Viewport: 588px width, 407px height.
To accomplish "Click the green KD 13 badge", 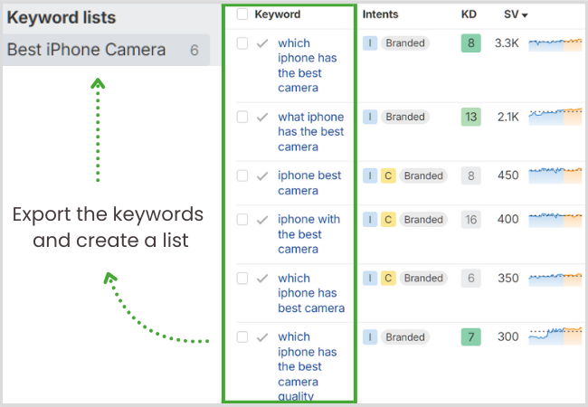I will point(471,117).
